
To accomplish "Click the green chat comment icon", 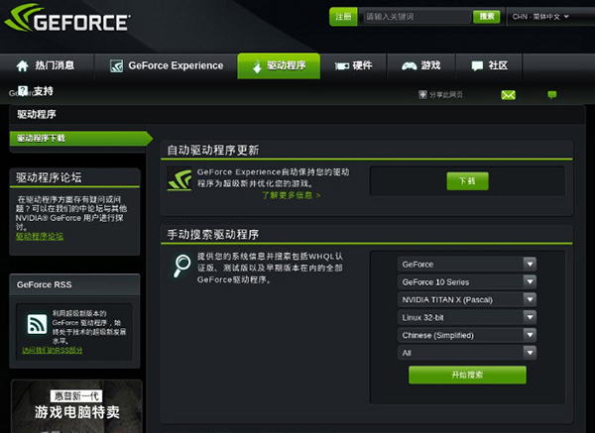I will point(552,94).
